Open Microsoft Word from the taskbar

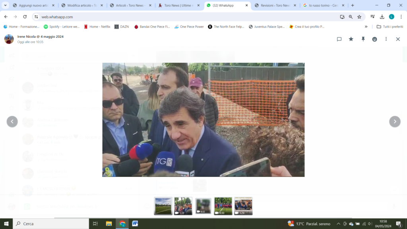135,223
